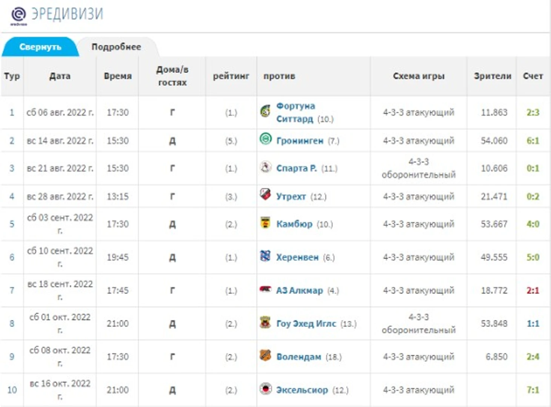Click attendance value 18.772
551x407 pixels.
coord(494,290)
